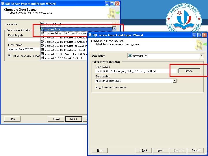Click Help button in back wizard
208x156 pixels.
[x=12, y=119]
